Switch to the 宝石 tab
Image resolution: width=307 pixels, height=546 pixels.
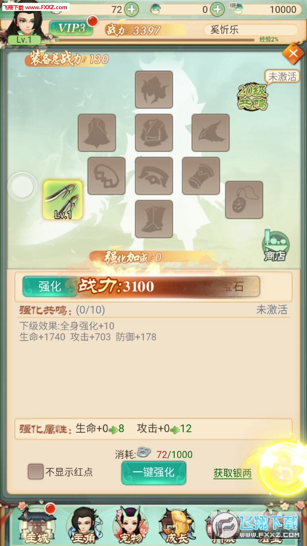coord(232,287)
